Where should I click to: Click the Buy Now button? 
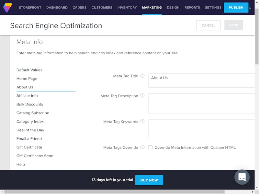pyautogui.click(x=149, y=180)
